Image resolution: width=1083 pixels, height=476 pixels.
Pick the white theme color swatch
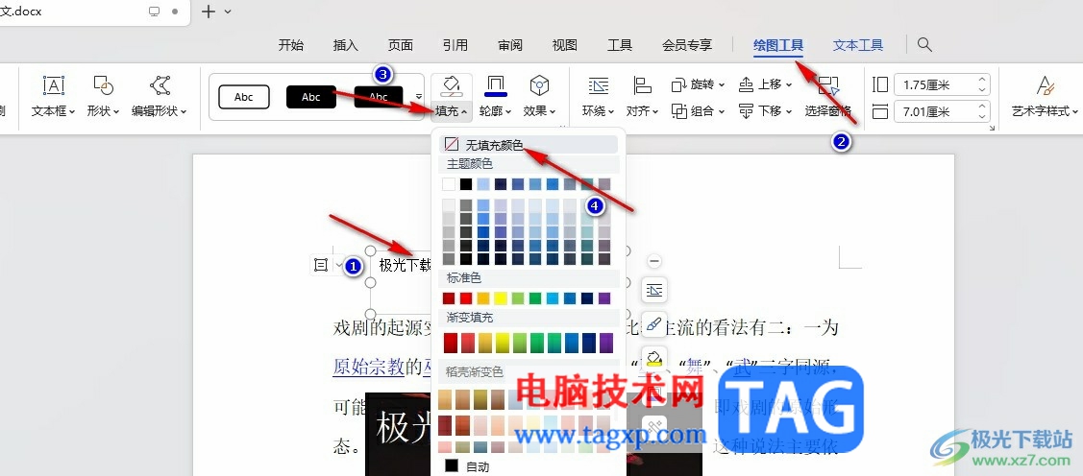click(x=449, y=184)
